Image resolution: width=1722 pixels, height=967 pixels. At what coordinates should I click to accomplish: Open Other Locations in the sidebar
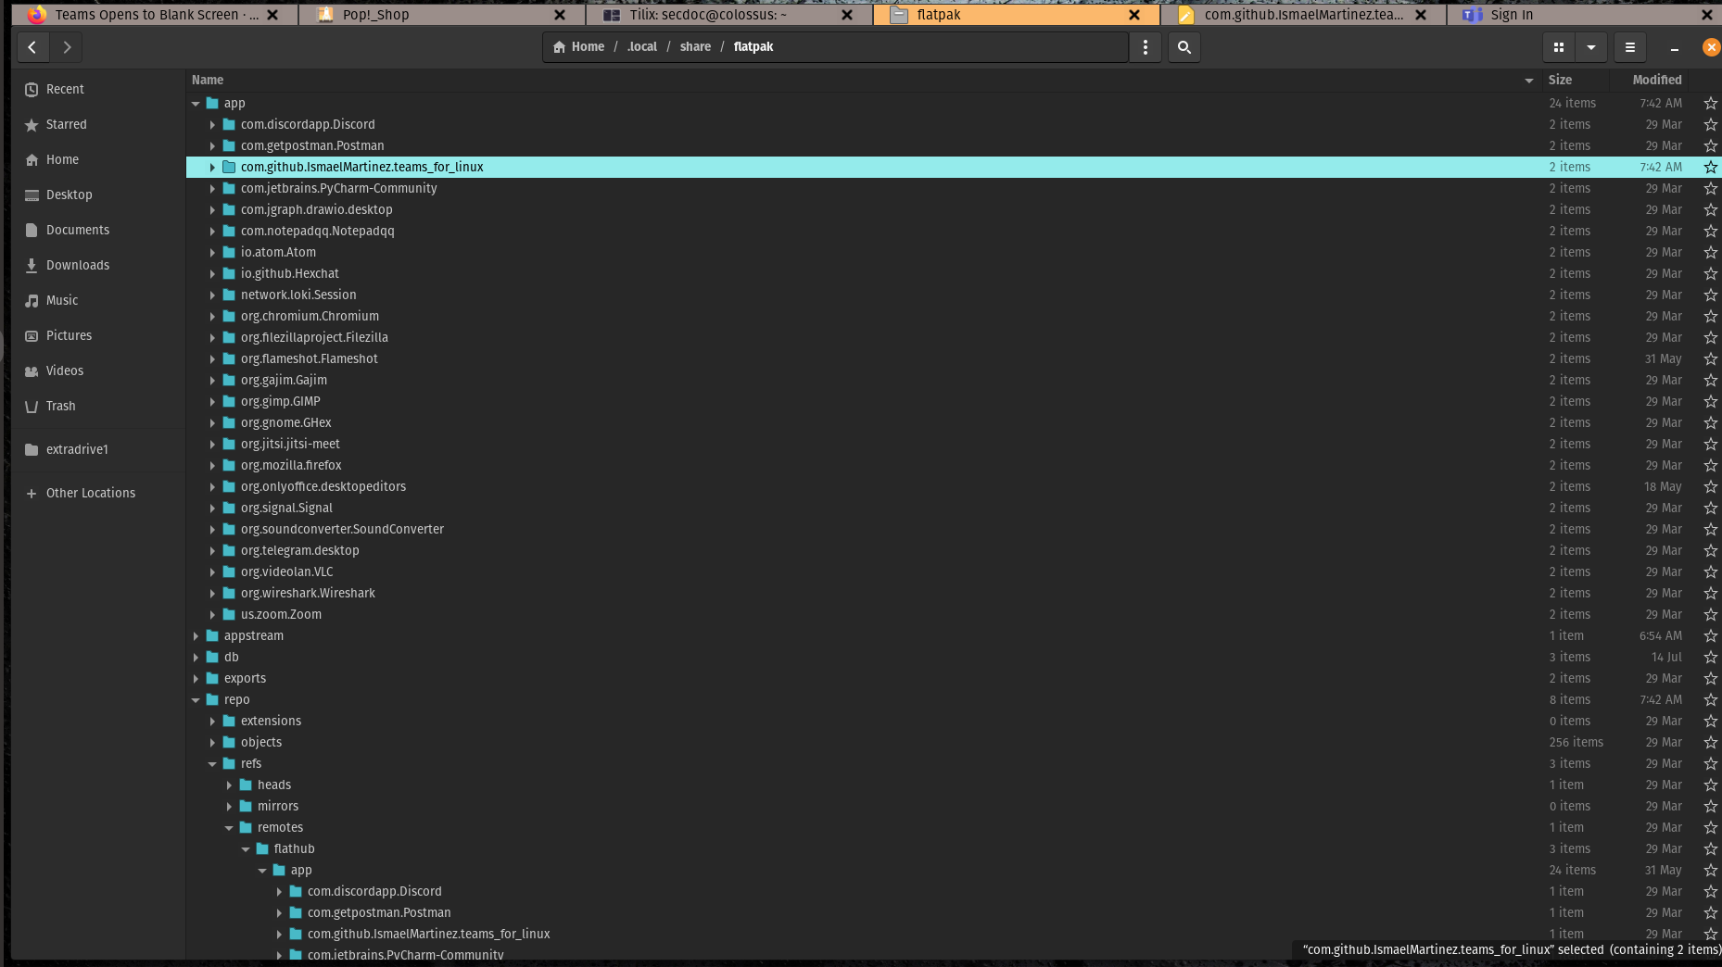coord(90,493)
